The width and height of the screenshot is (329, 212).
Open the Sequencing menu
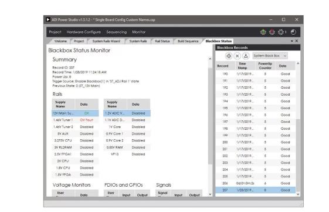117,32
